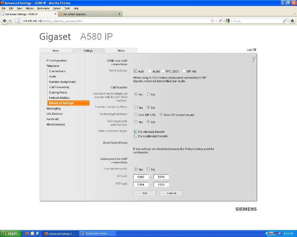This screenshot has width=297, height=237.
Task: Close the Ask a New Question tab
Action: click(x=114, y=14)
